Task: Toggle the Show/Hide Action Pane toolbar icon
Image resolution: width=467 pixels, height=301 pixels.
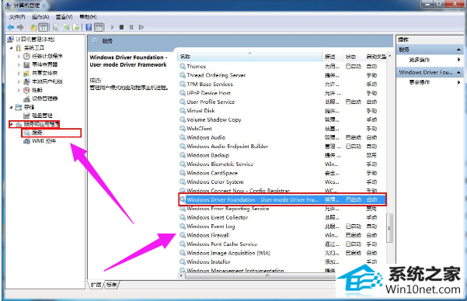Action: pos(99,27)
